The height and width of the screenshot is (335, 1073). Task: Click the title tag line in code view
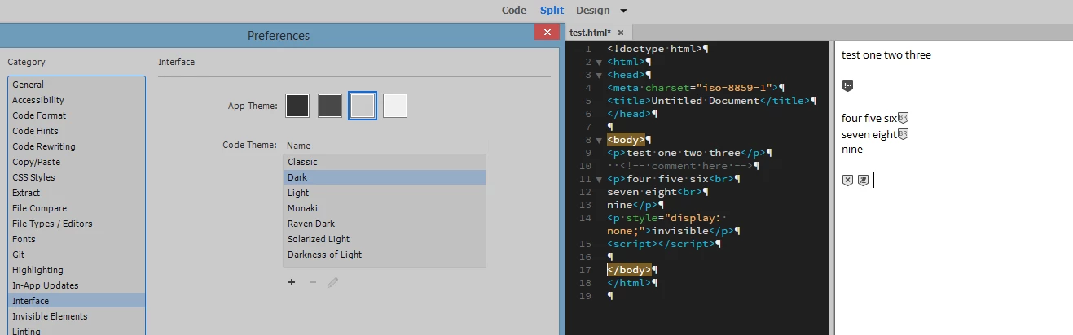click(711, 101)
